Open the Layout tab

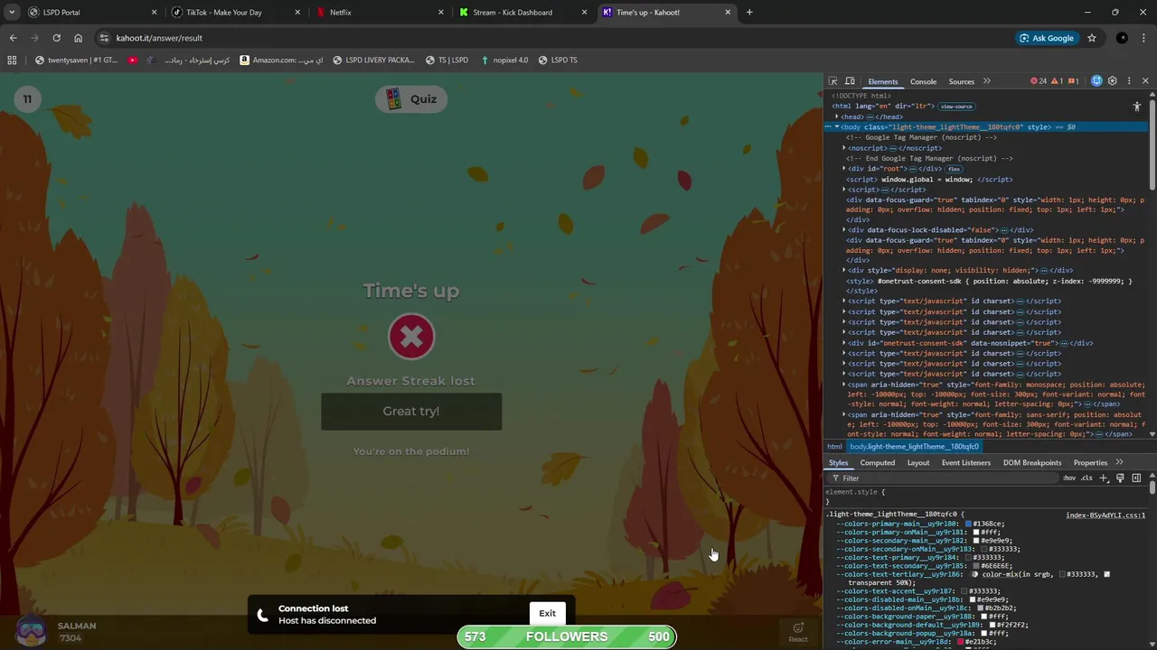(x=918, y=462)
